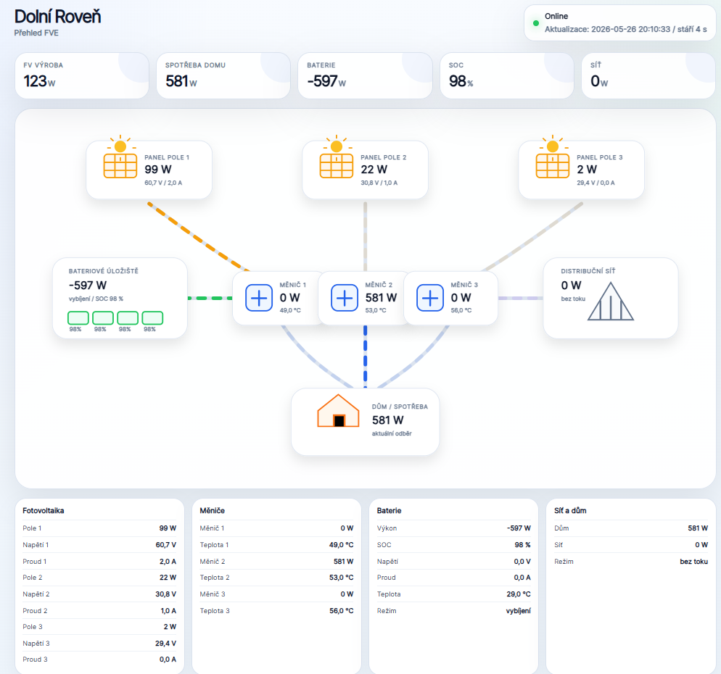Click the Fotovoltaika panel heading
The width and height of the screenshot is (721, 674).
pos(44,510)
